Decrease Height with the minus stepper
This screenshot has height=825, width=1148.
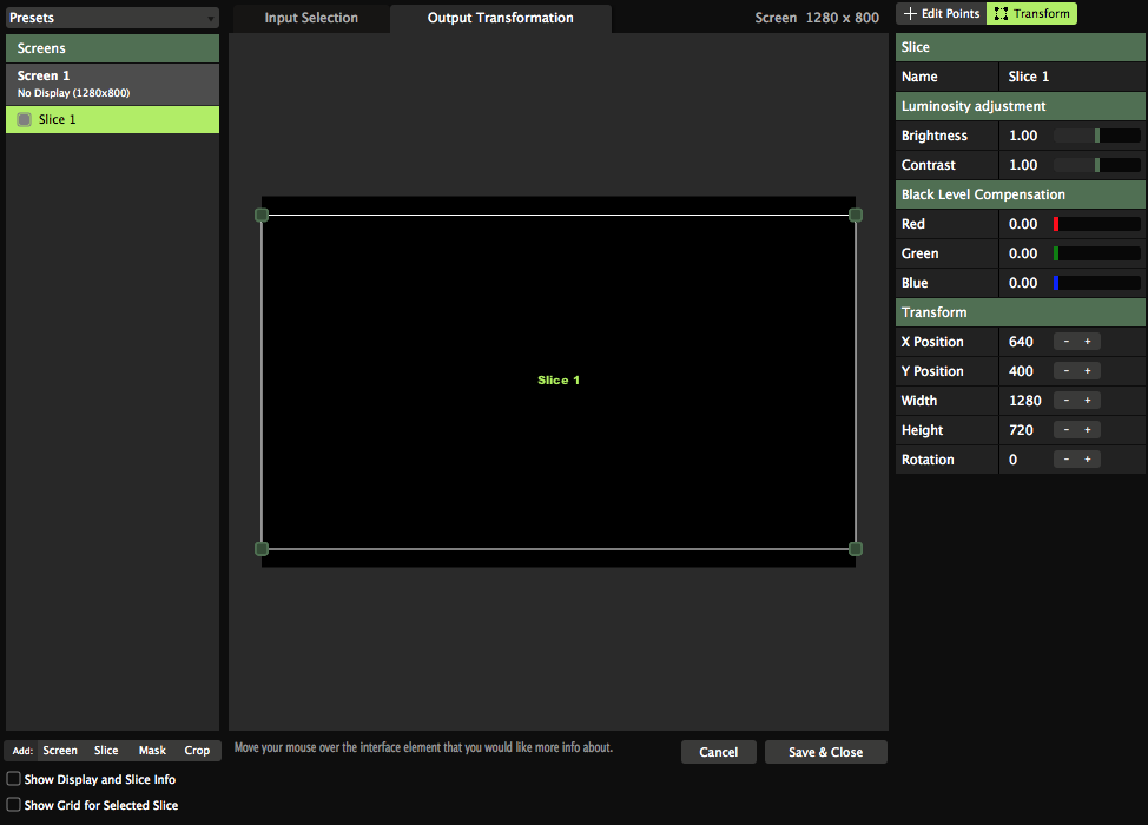1066,430
